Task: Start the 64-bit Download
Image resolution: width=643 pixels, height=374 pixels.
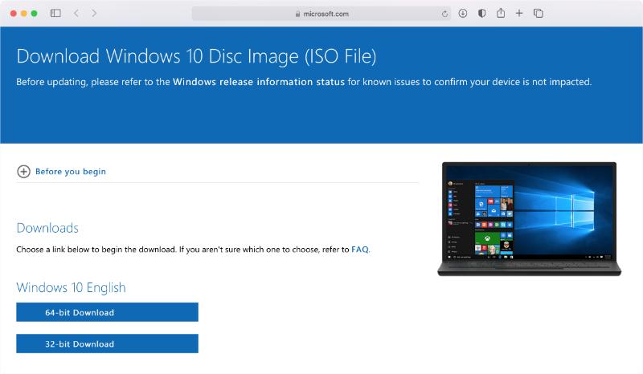Action: click(107, 312)
